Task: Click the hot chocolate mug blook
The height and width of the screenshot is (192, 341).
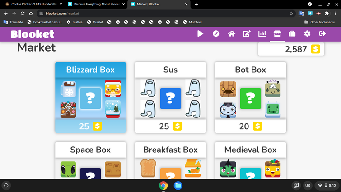Action: (68, 89)
